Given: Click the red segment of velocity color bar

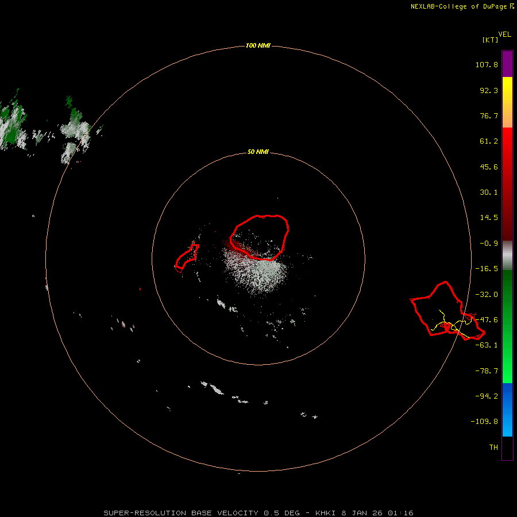Looking at the screenshot, I should pyautogui.click(x=507, y=184).
